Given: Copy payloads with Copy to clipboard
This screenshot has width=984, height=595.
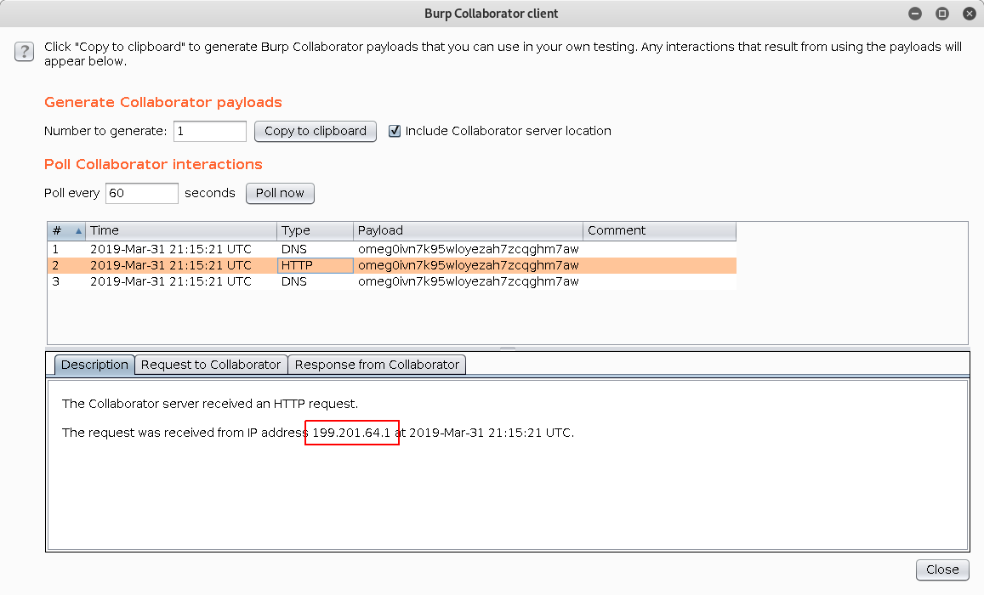Looking at the screenshot, I should click(x=315, y=131).
